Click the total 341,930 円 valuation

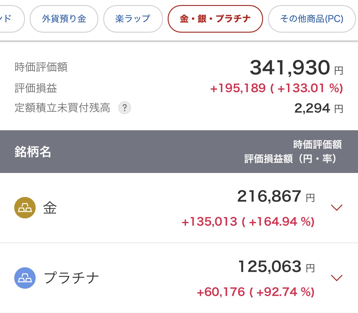(x=296, y=68)
